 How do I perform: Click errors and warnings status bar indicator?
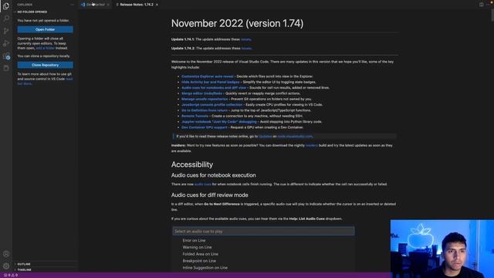[11, 275]
